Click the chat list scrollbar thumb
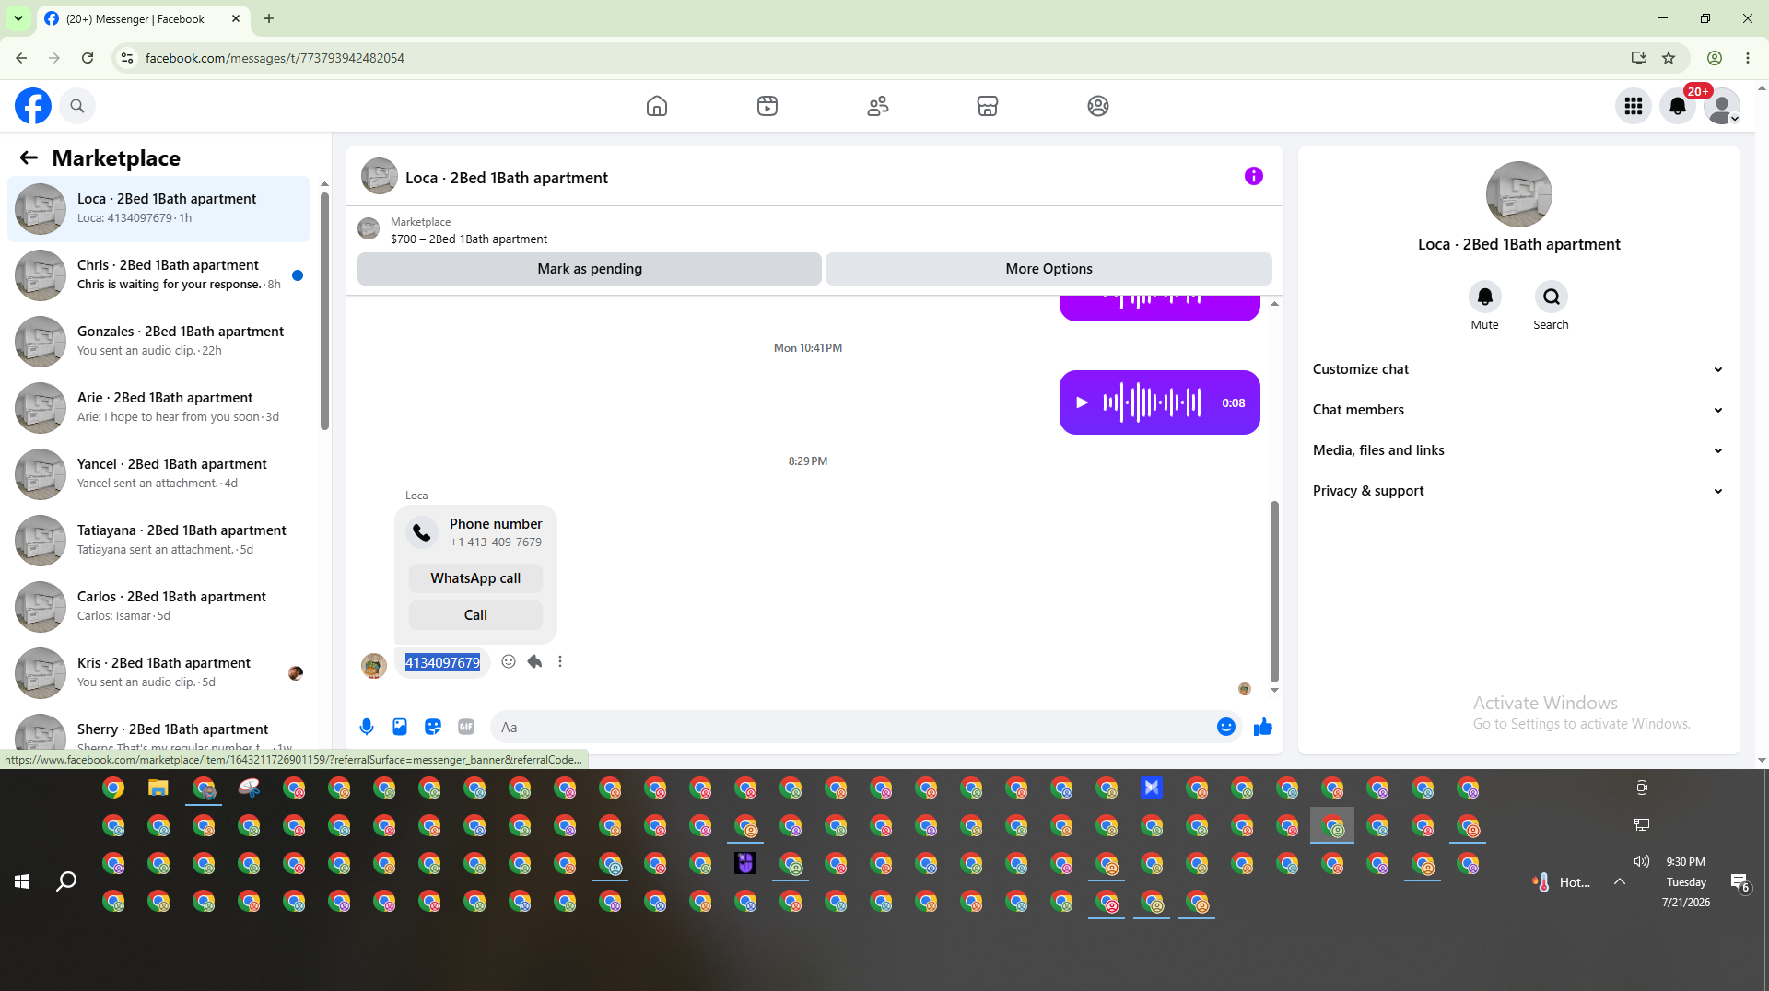 (324, 310)
